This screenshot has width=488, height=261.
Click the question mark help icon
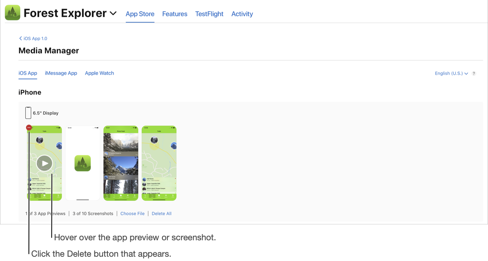pyautogui.click(x=474, y=73)
